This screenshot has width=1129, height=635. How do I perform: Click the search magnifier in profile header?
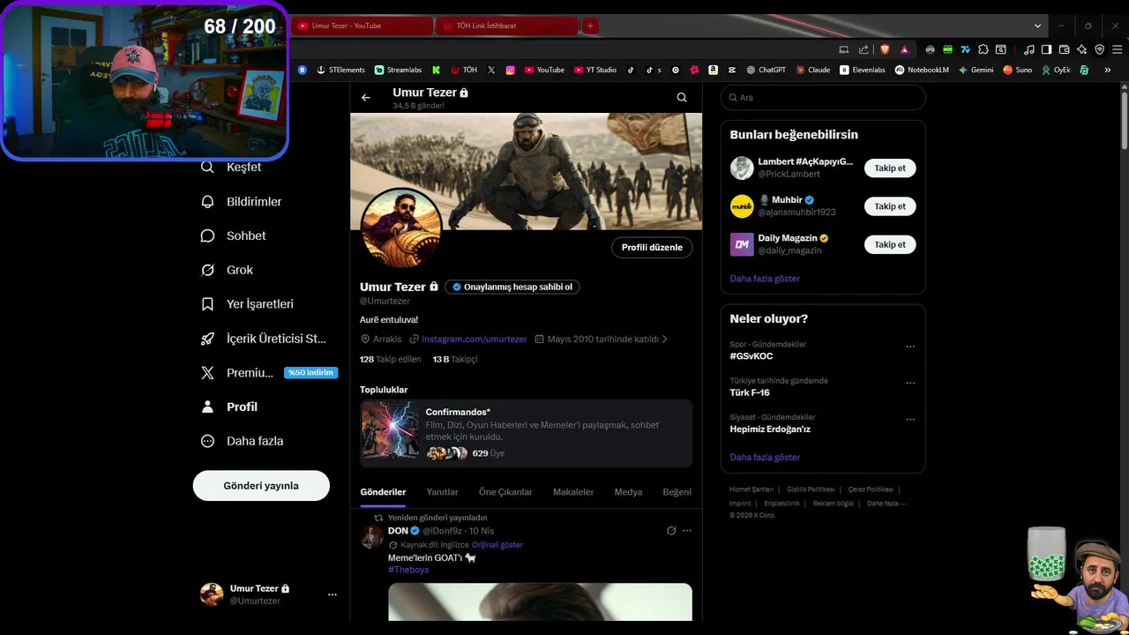coord(682,98)
